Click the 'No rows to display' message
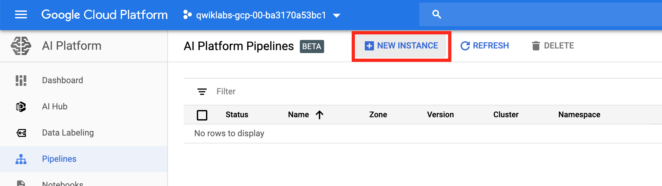The height and width of the screenshot is (186, 662). (x=229, y=133)
